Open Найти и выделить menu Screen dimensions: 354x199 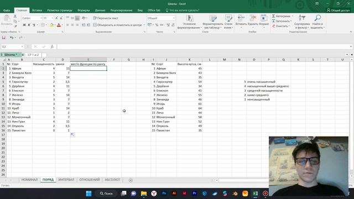[317, 22]
